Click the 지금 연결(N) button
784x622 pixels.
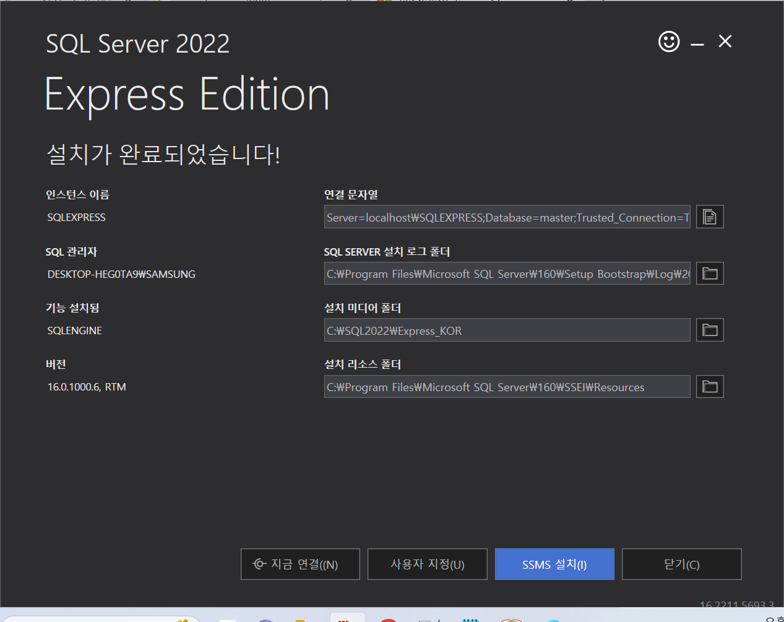click(x=300, y=564)
